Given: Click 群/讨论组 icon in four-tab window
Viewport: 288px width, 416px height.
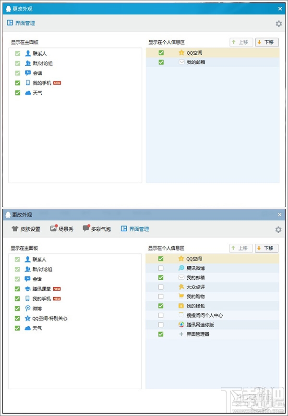Looking at the screenshot, I should 27,269.
